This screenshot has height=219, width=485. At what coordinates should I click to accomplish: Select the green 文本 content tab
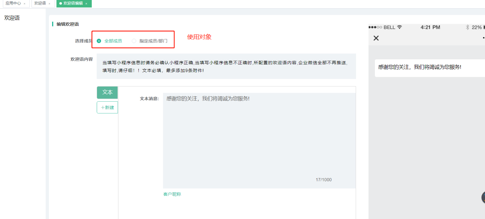tap(107, 92)
